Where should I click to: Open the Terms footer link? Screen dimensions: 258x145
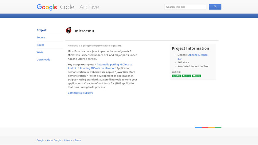[x=78, y=140]
